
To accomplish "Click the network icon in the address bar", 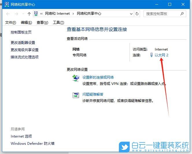I will click(x=36, y=14).
